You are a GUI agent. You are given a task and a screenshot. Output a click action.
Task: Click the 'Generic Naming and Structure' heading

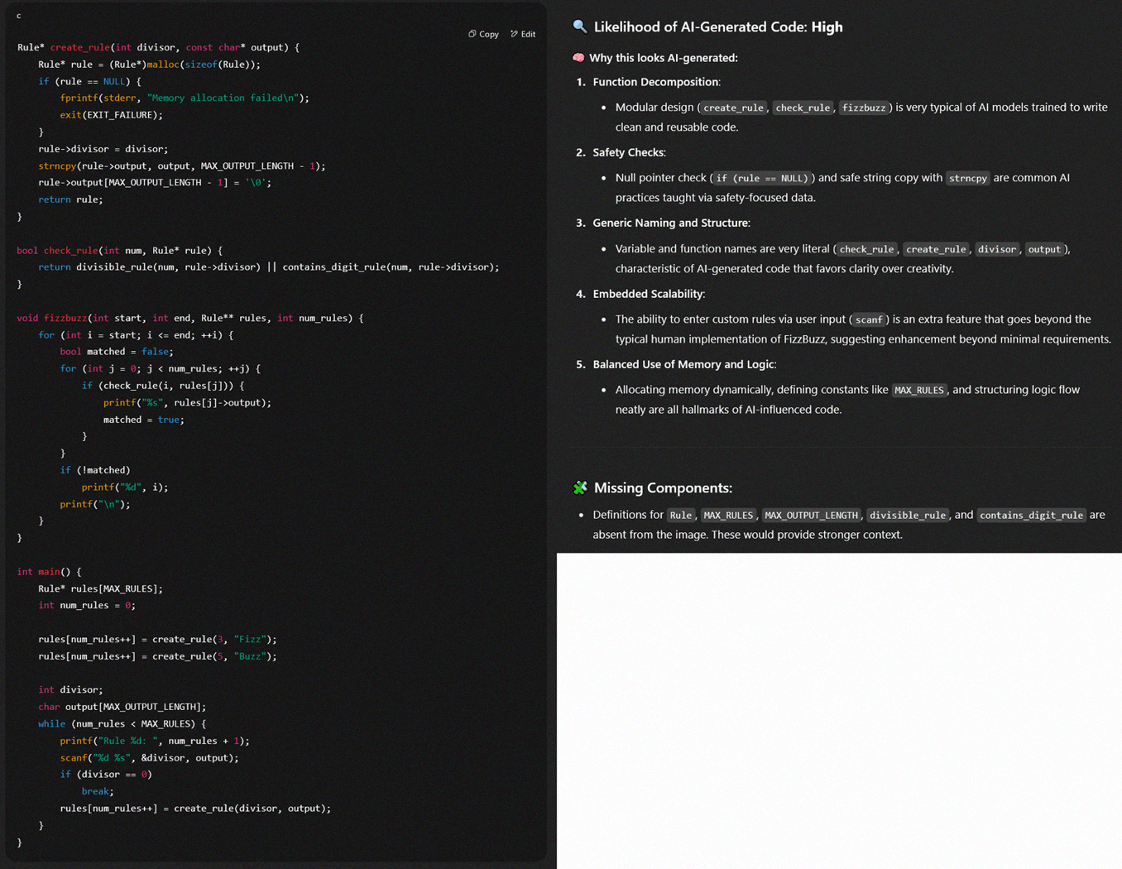click(x=671, y=223)
